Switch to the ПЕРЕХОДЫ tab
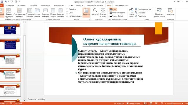 click(46, 5)
